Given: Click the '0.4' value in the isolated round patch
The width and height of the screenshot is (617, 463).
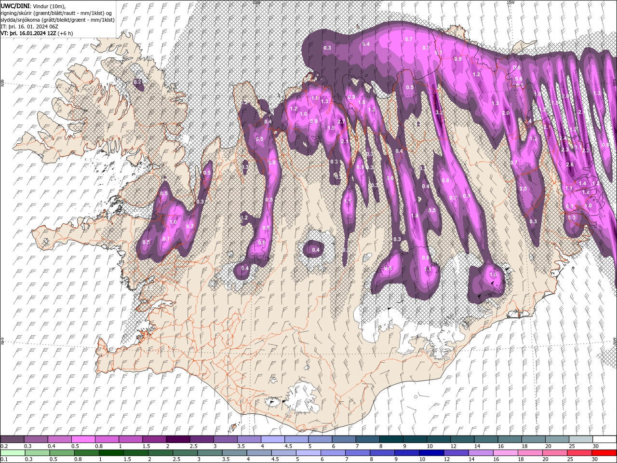Looking at the screenshot, I should (x=316, y=250).
